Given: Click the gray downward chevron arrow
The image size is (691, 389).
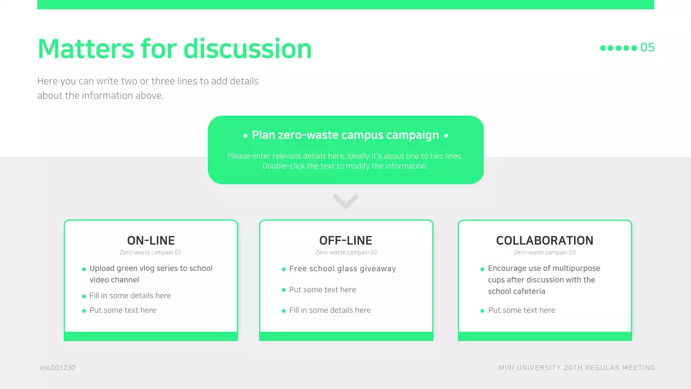Looking at the screenshot, I should pos(345,201).
